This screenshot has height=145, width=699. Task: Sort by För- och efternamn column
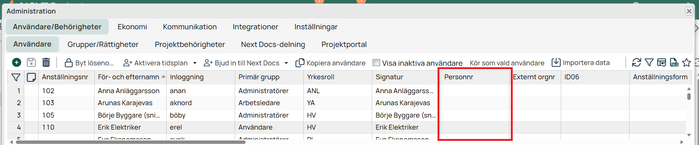click(128, 77)
